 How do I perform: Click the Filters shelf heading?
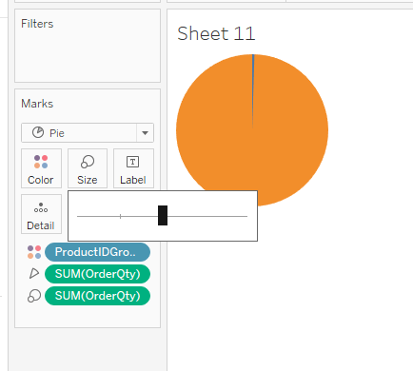click(37, 24)
